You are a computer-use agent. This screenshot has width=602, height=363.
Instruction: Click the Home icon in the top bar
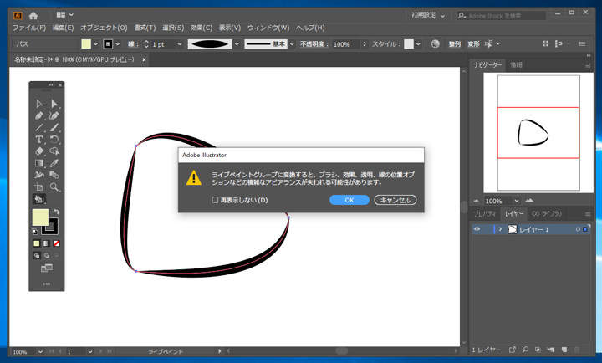point(33,15)
